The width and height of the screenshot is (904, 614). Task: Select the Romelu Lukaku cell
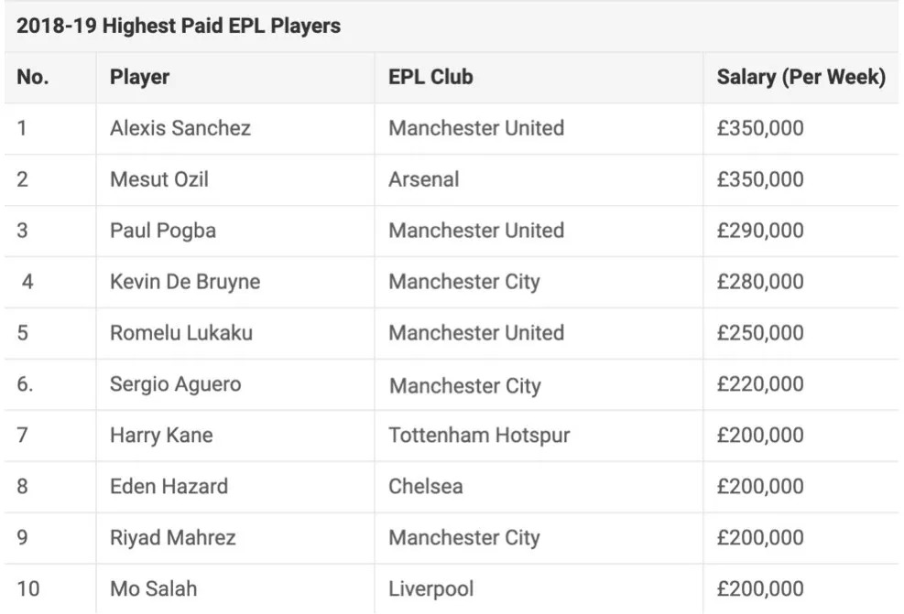180,333
